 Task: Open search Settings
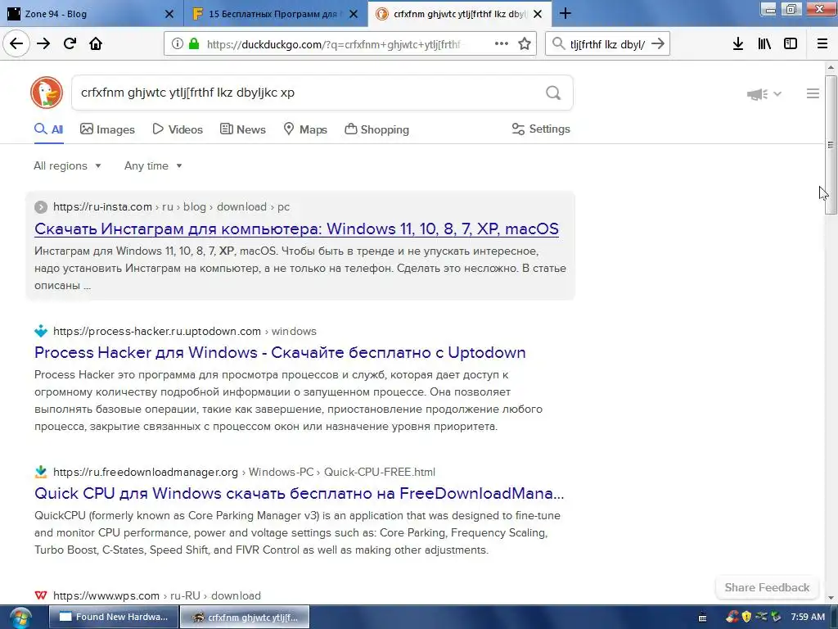[x=541, y=129]
